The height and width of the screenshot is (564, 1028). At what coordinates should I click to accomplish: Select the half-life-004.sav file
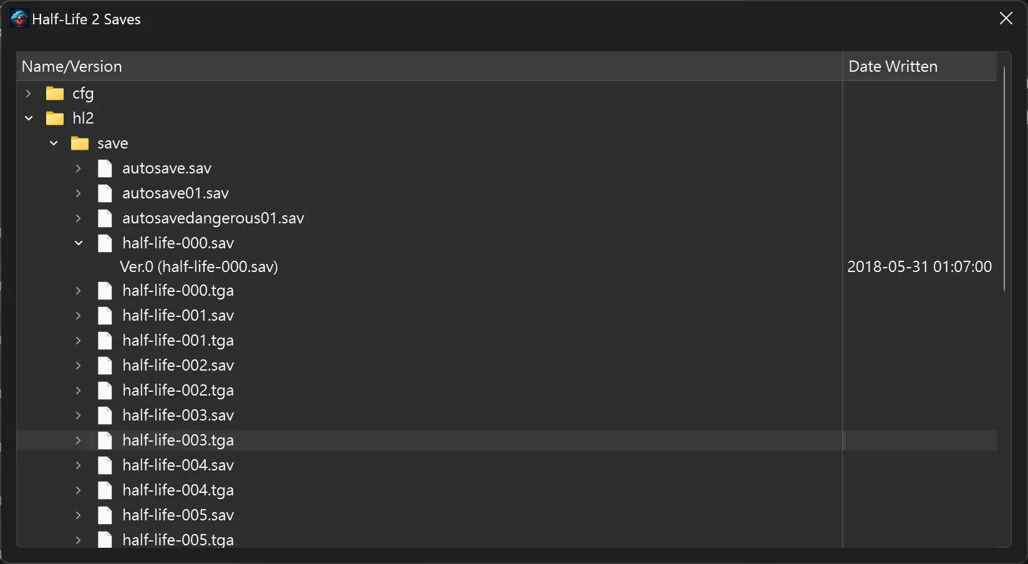[x=177, y=465]
